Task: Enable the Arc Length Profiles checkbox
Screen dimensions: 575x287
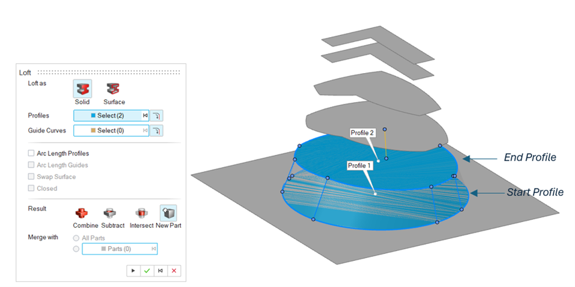Action: point(31,154)
